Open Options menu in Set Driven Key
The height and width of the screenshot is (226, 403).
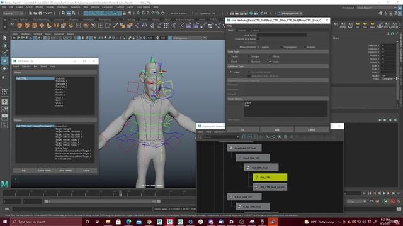[x=26, y=67]
